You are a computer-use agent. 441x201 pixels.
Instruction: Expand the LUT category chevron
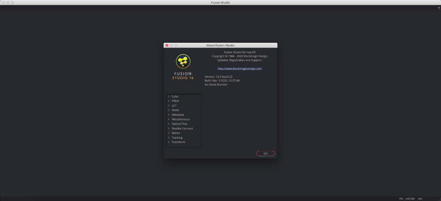tap(168, 105)
